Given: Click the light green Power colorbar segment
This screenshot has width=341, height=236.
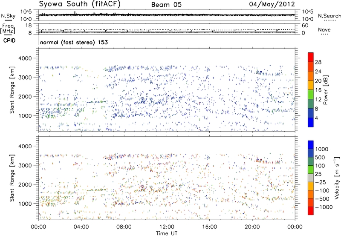Looking at the screenshot, I should click(x=311, y=94).
